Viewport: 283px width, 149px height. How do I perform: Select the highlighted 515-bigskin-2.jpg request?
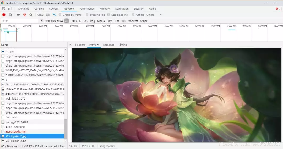click(x=32, y=136)
